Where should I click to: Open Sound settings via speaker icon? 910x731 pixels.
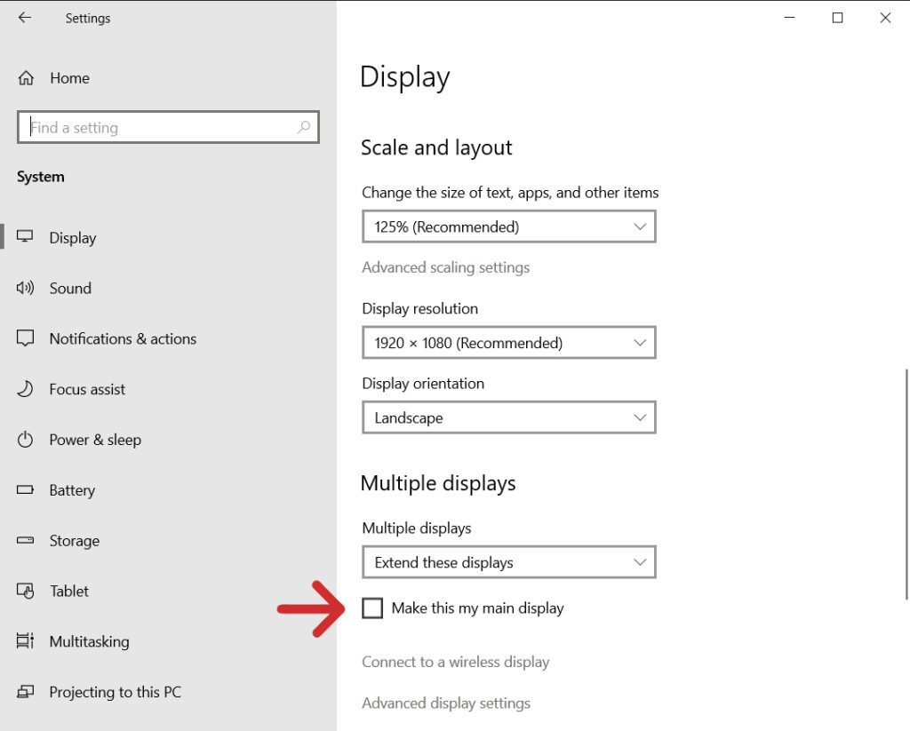pos(25,288)
